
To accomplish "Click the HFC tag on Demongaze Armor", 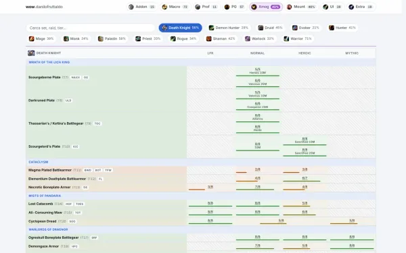I will (74, 246).
